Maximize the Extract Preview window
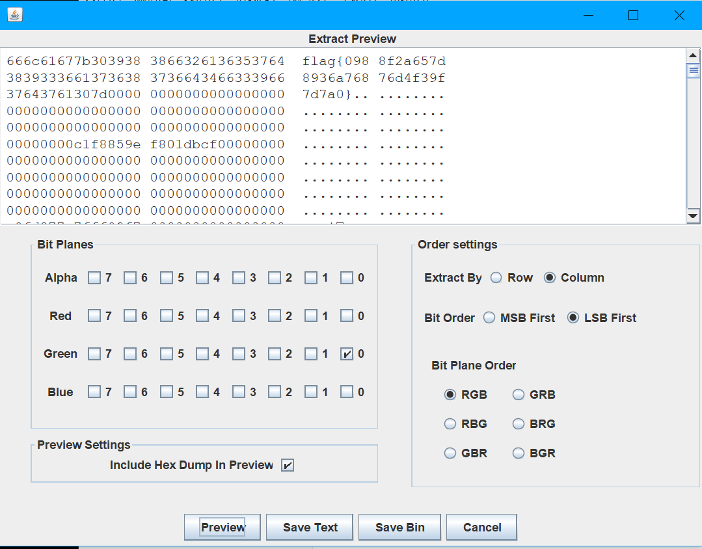Viewport: 702px width, 549px height. 633,15
